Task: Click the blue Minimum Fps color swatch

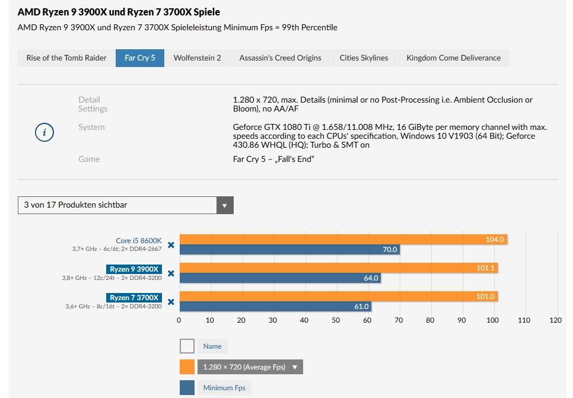Action: coord(187,388)
